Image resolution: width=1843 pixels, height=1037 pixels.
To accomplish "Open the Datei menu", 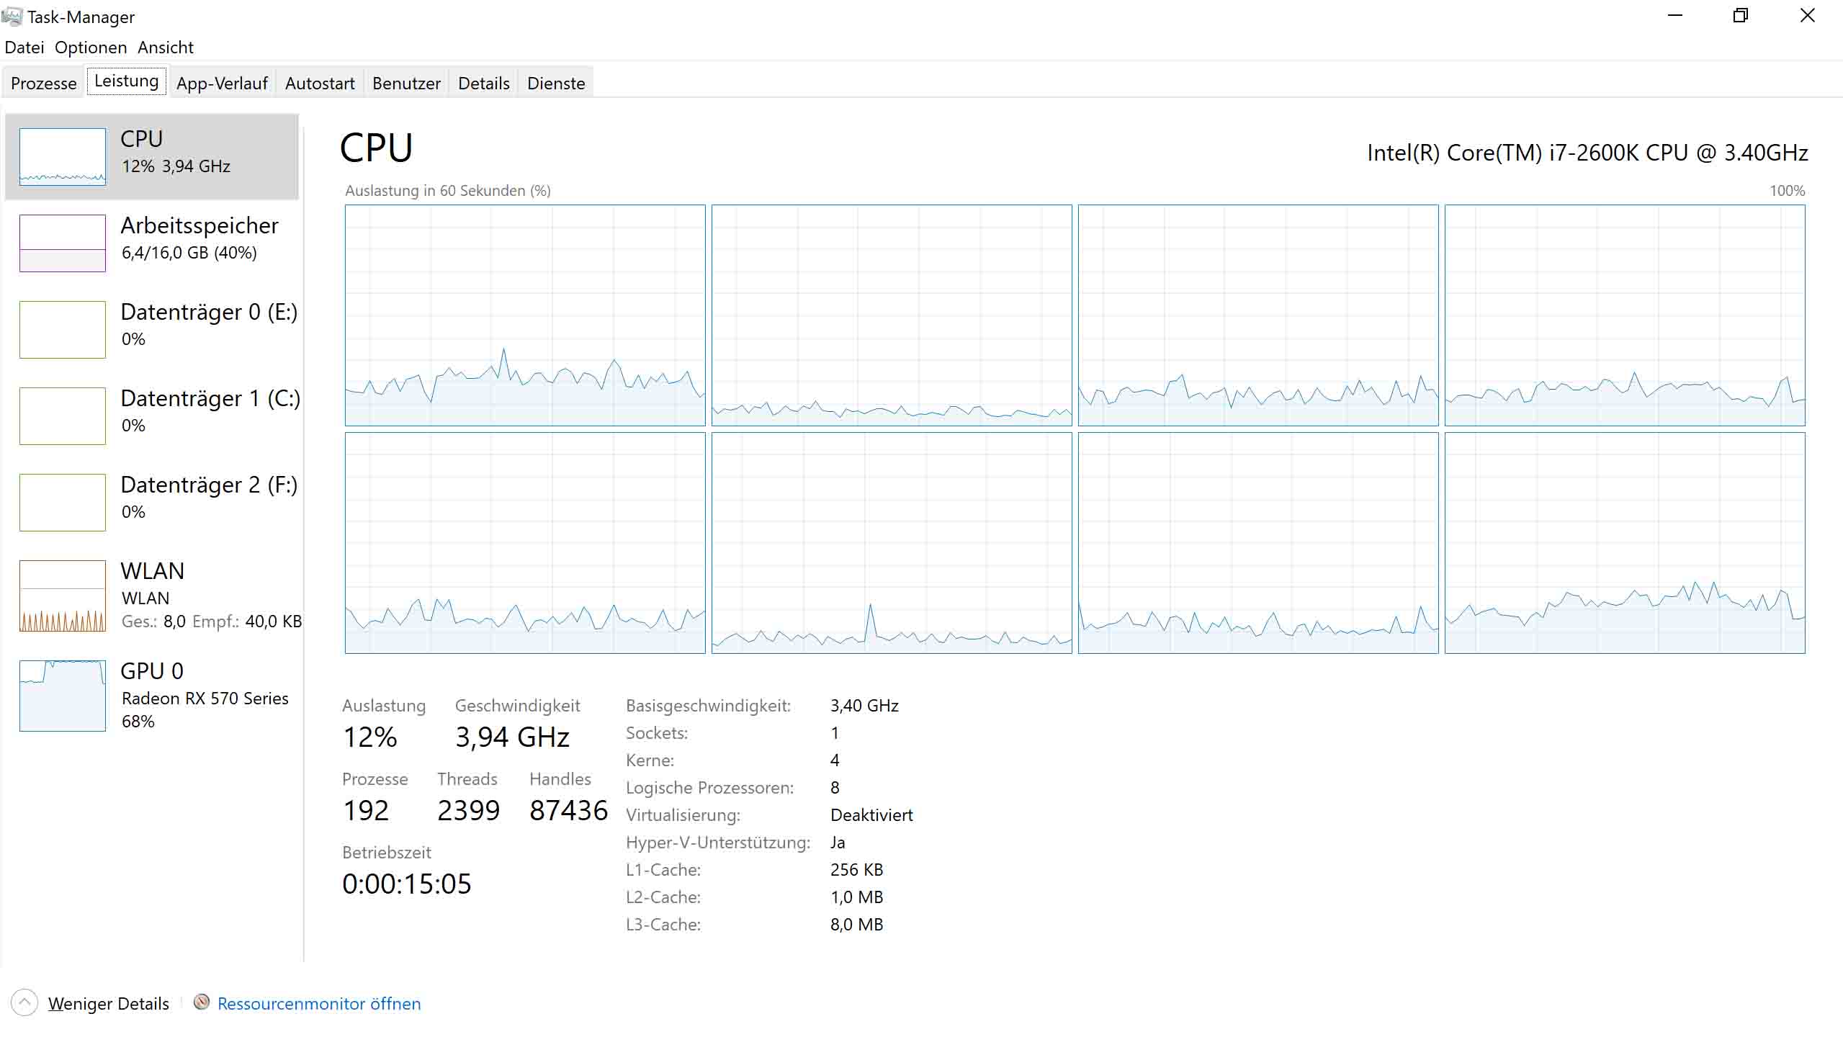I will pyautogui.click(x=24, y=48).
